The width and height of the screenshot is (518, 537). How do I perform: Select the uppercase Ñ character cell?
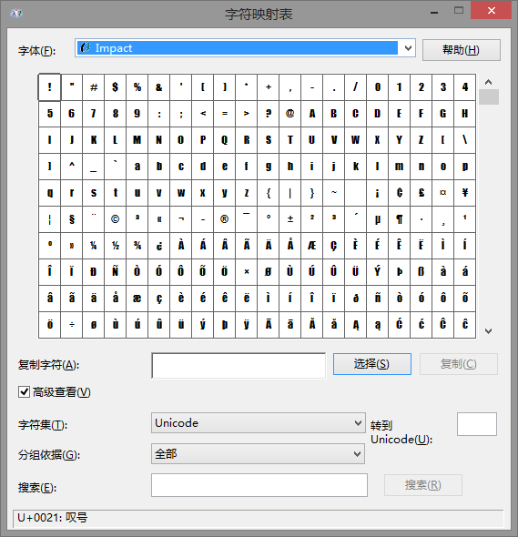[x=115, y=271]
